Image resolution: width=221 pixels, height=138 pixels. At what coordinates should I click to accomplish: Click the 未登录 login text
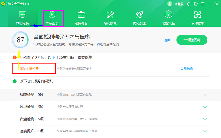pos(179,4)
